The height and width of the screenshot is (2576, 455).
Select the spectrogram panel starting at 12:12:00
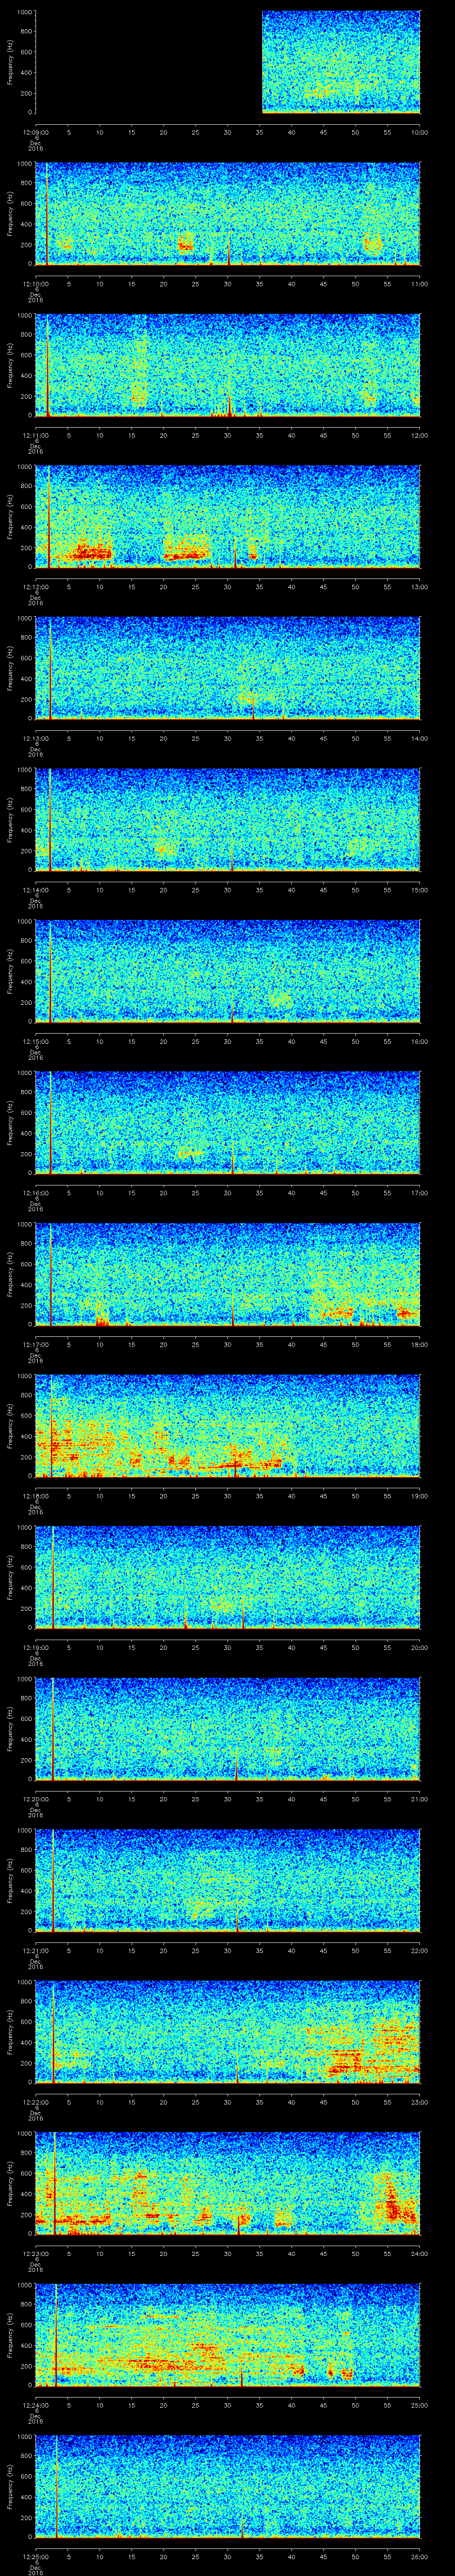228,517
